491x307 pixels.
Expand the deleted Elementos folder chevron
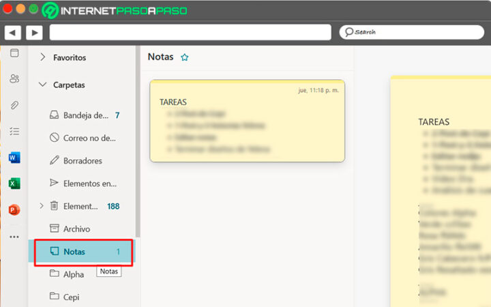point(42,206)
